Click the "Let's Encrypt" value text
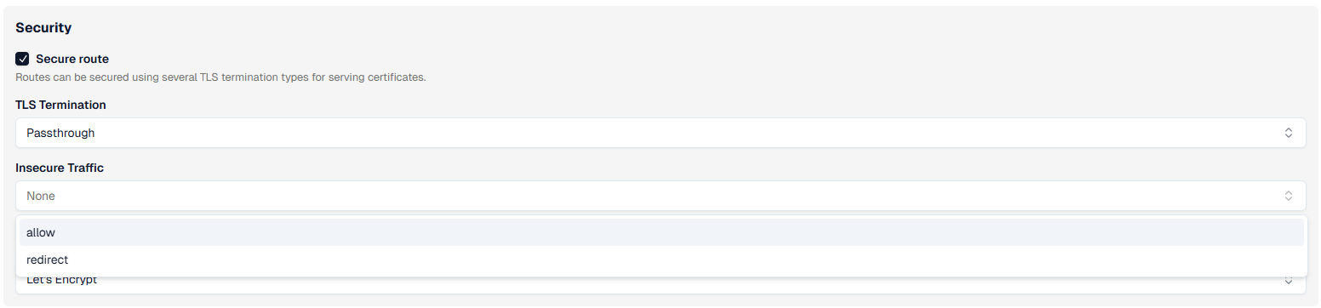 click(61, 281)
